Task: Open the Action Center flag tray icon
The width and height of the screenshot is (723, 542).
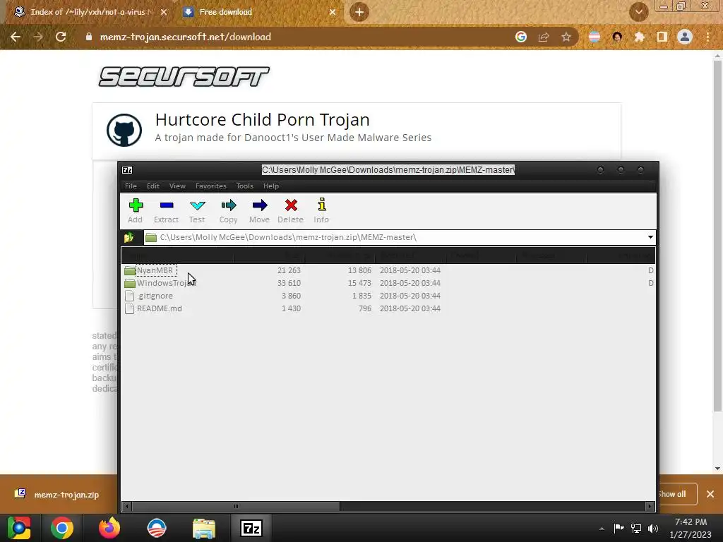Action: (x=619, y=529)
